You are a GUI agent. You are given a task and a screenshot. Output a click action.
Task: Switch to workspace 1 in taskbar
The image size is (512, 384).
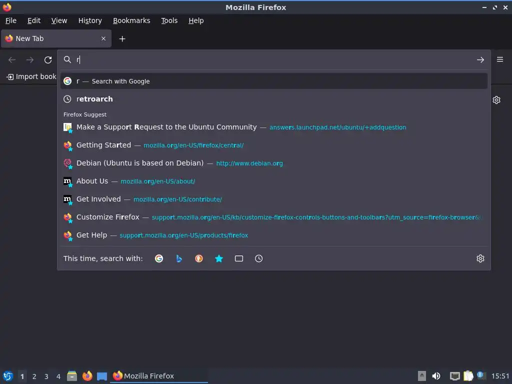click(22, 376)
